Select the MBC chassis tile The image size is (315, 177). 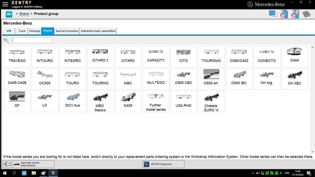click(x=128, y=79)
